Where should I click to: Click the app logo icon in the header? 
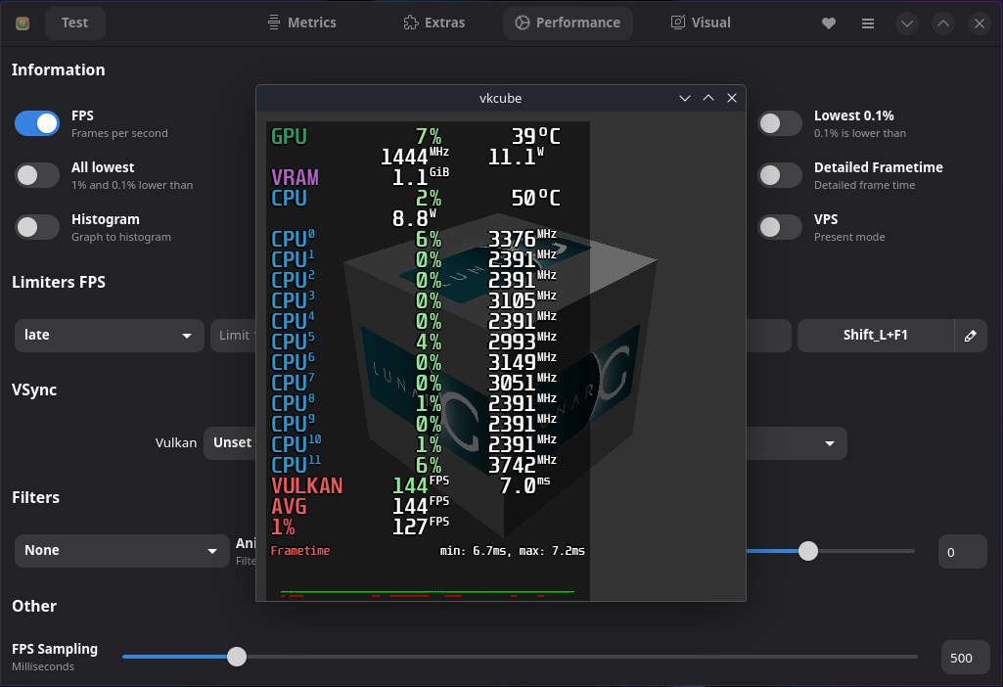23,23
